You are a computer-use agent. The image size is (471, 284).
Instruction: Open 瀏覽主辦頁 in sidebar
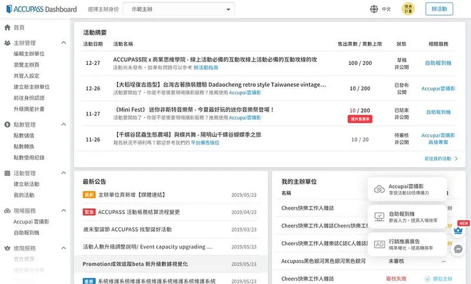pyautogui.click(x=27, y=65)
